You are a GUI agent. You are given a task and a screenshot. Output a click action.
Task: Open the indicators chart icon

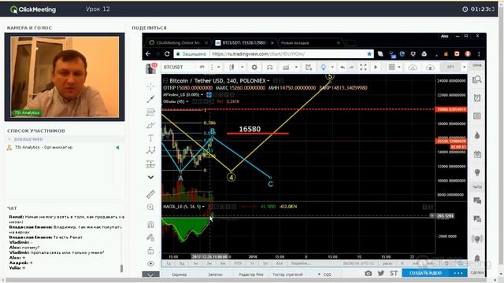285,67
